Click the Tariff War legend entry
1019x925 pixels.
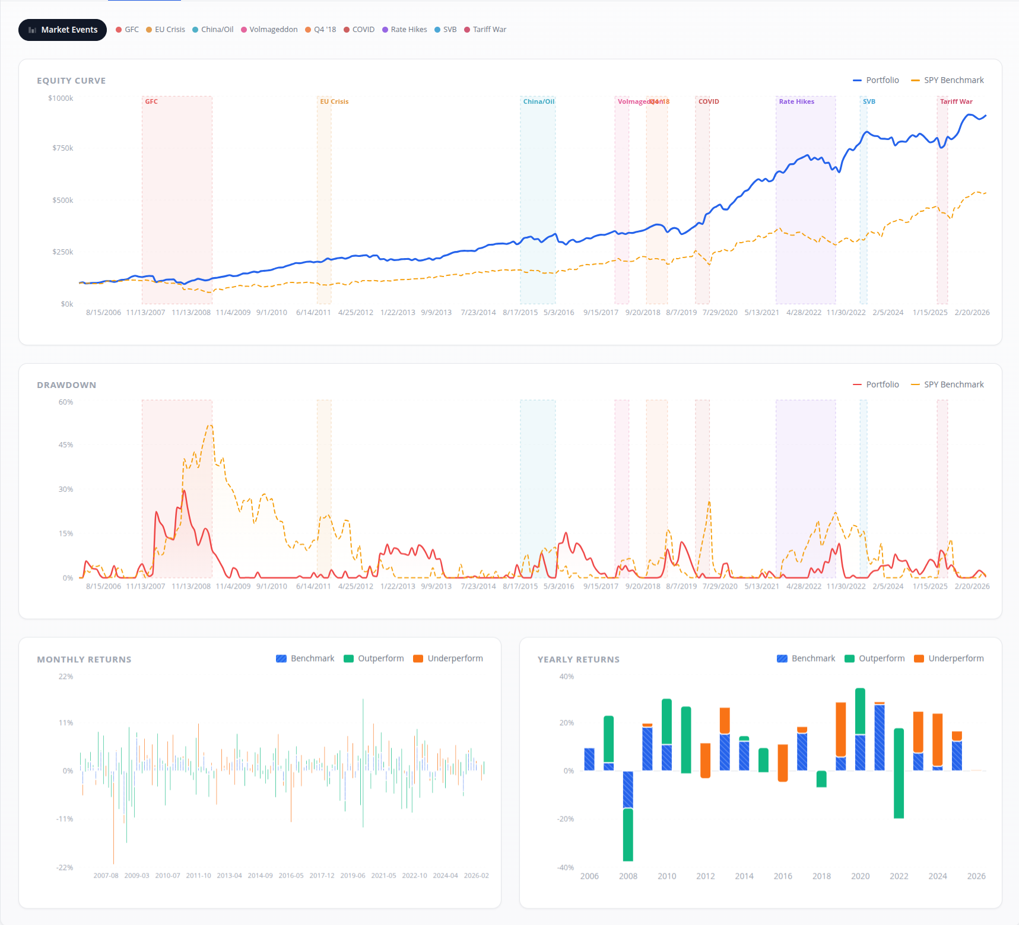point(485,30)
